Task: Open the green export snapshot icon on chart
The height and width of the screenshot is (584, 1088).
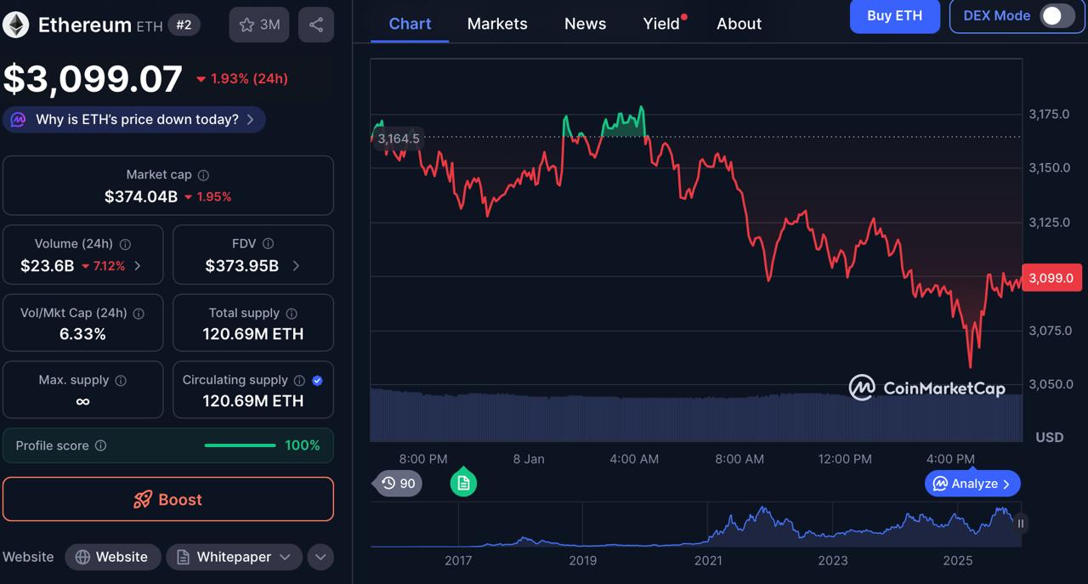Action: click(x=463, y=483)
